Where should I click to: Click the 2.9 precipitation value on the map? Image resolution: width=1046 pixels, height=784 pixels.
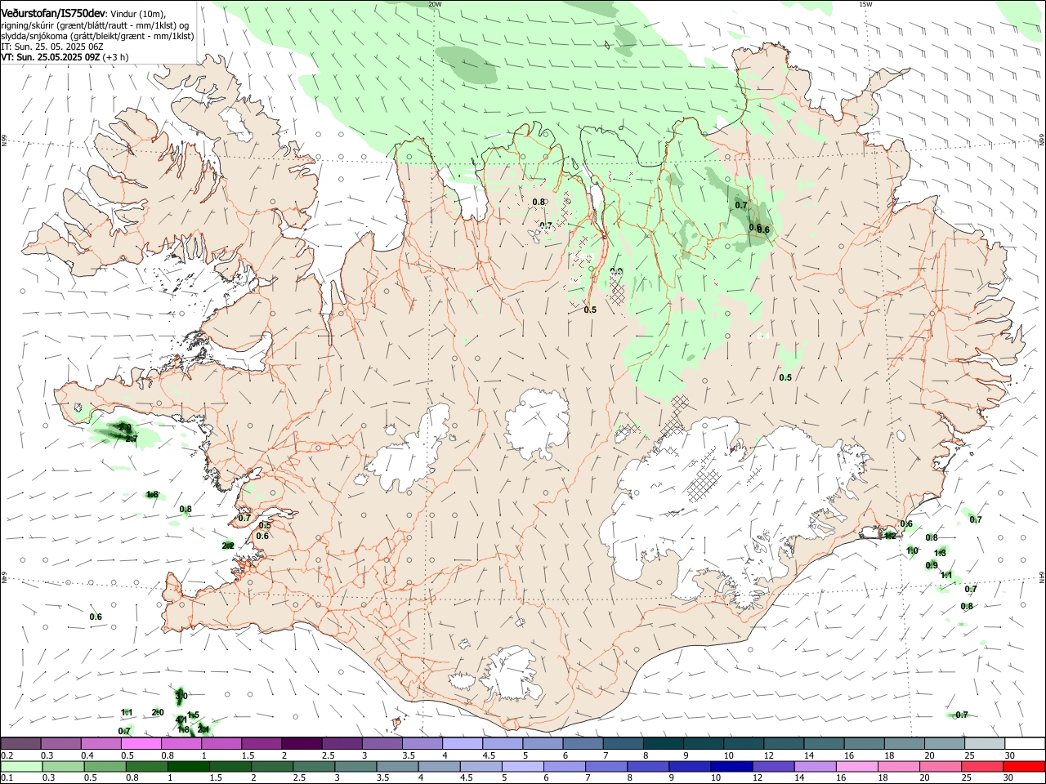click(x=125, y=428)
